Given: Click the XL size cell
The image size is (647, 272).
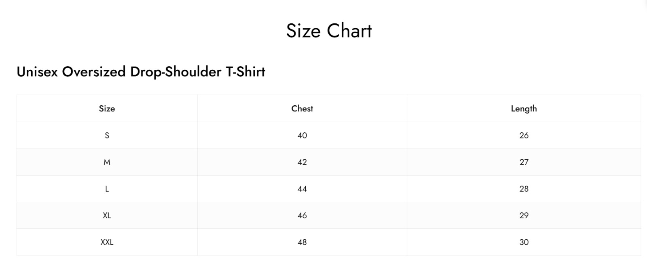Looking at the screenshot, I should point(107,216).
